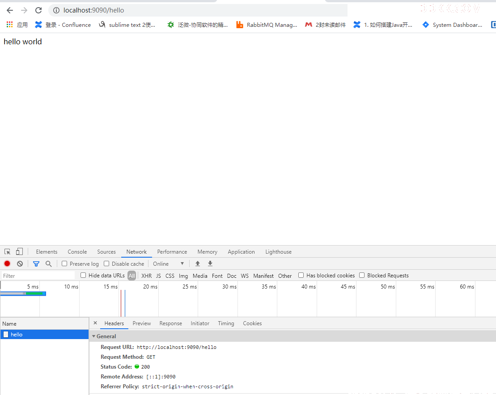View site information icon in address bar

click(56, 10)
